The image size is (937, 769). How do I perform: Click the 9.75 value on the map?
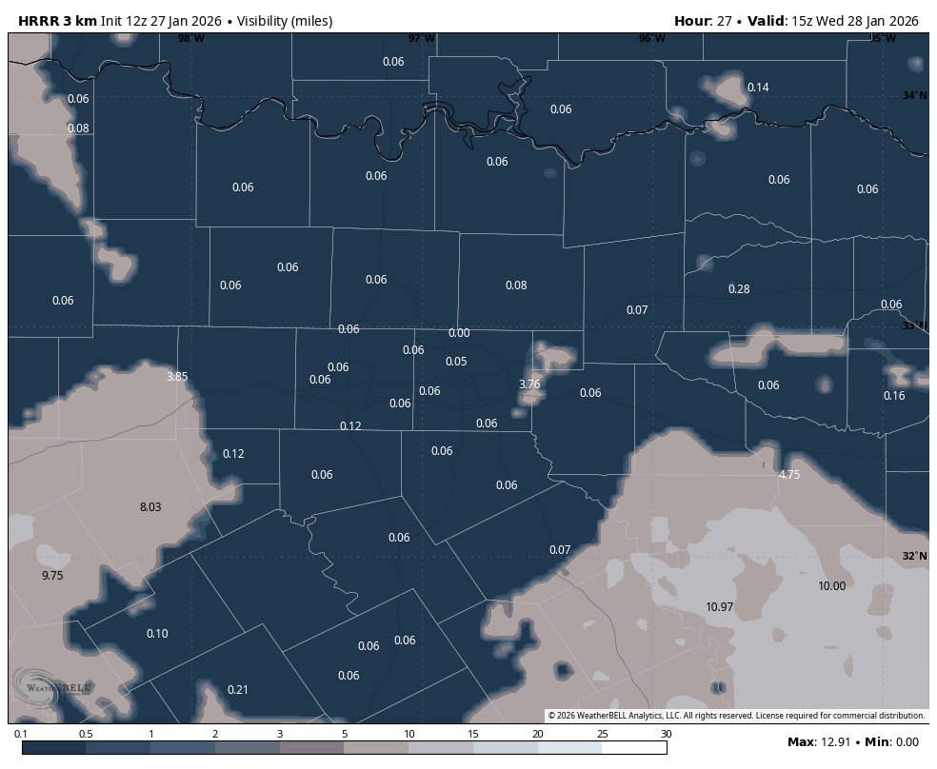pos(52,576)
